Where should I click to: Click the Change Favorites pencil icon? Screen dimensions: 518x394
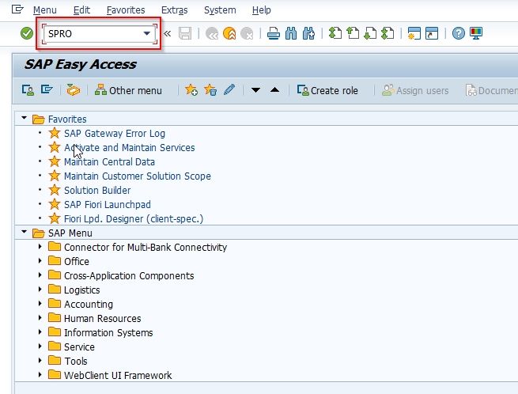(x=229, y=90)
